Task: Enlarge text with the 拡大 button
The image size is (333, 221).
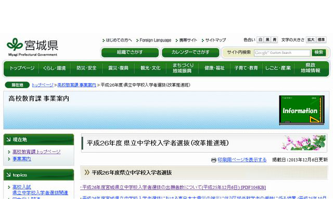Action: [311, 40]
